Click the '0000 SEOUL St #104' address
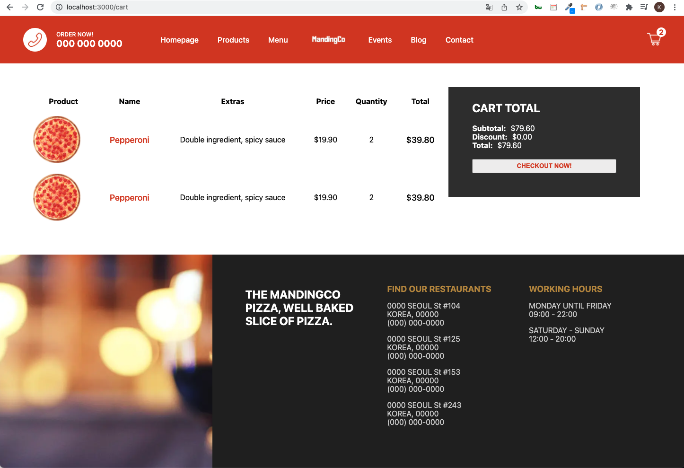Screen dimensions: 684x468 click(x=423, y=306)
